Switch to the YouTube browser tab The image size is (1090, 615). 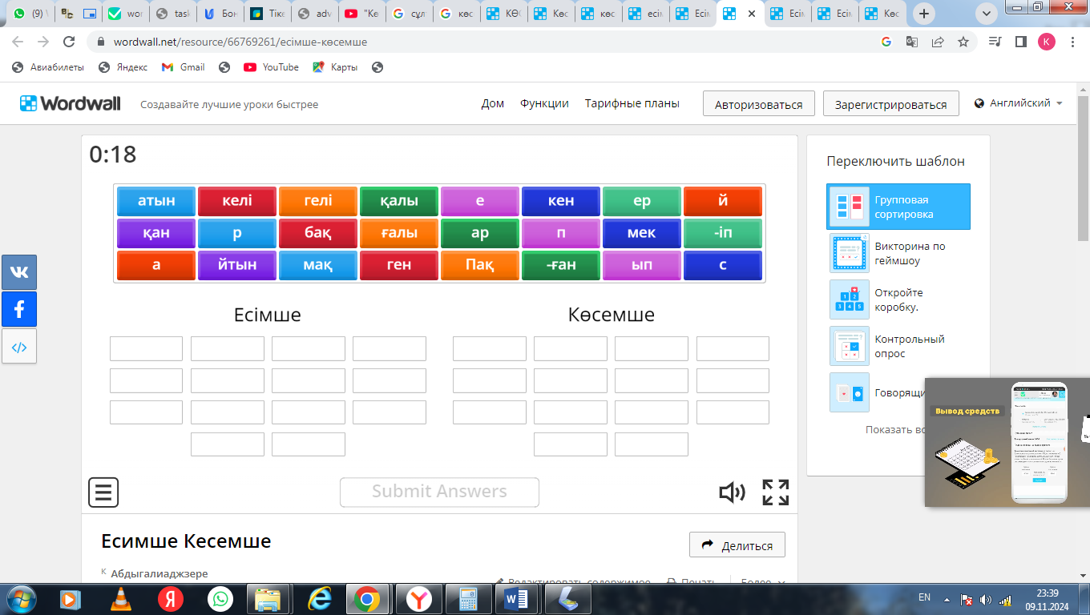point(361,14)
